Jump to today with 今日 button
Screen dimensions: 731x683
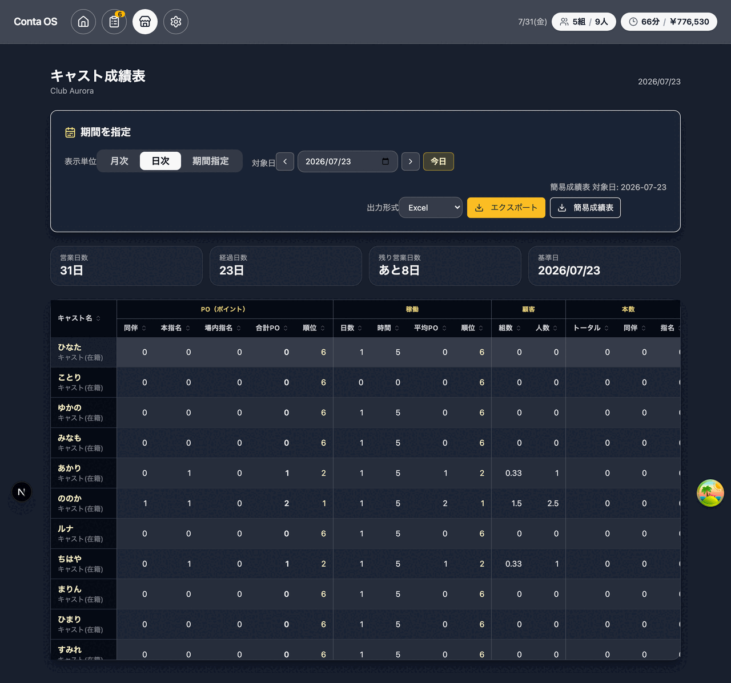[x=439, y=161]
